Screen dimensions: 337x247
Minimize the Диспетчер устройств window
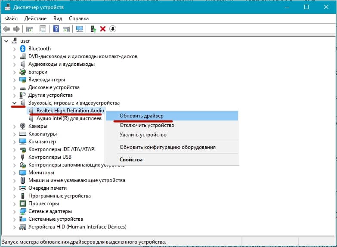(x=287, y=7)
